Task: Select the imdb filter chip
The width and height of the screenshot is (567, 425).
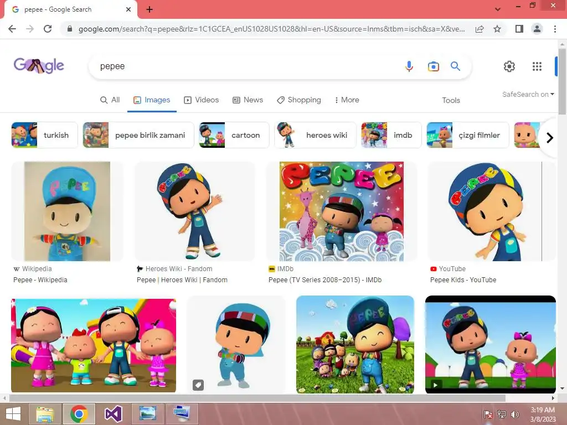Action: coord(391,135)
